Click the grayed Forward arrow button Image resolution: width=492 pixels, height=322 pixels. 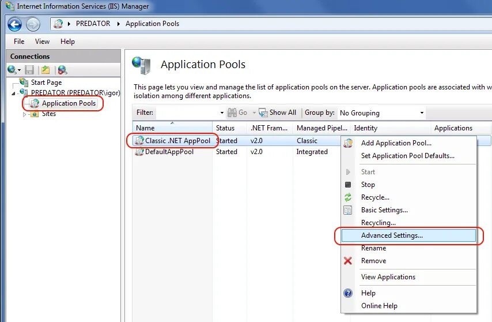click(x=33, y=24)
